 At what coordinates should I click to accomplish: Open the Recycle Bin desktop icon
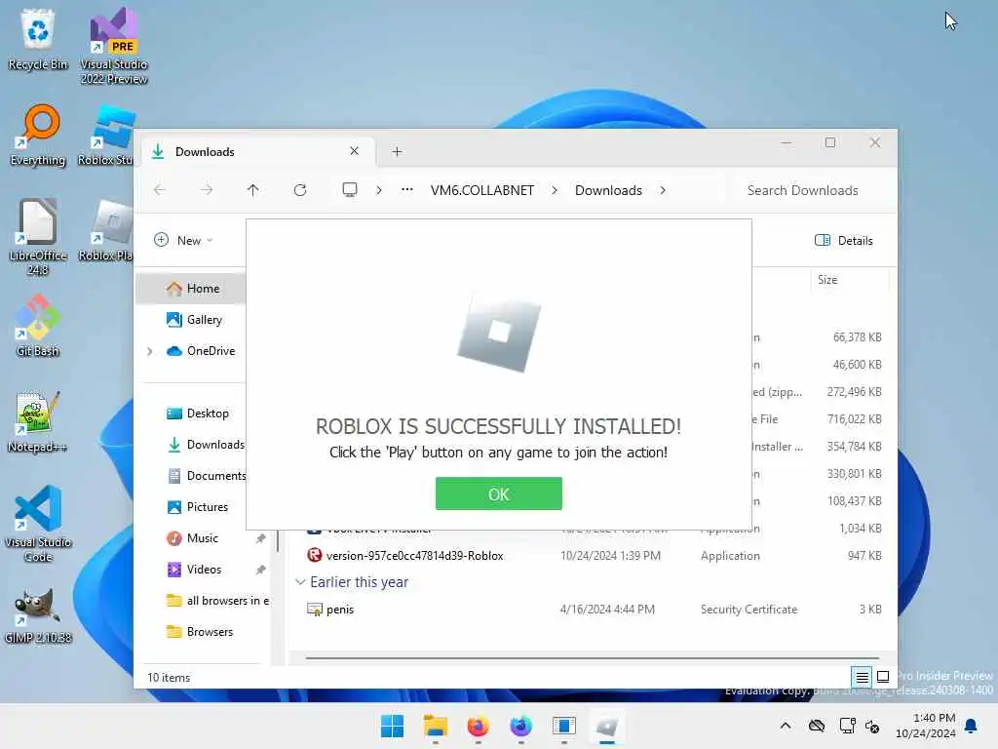point(38,39)
